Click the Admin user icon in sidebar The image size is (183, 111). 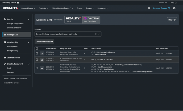(5, 19)
